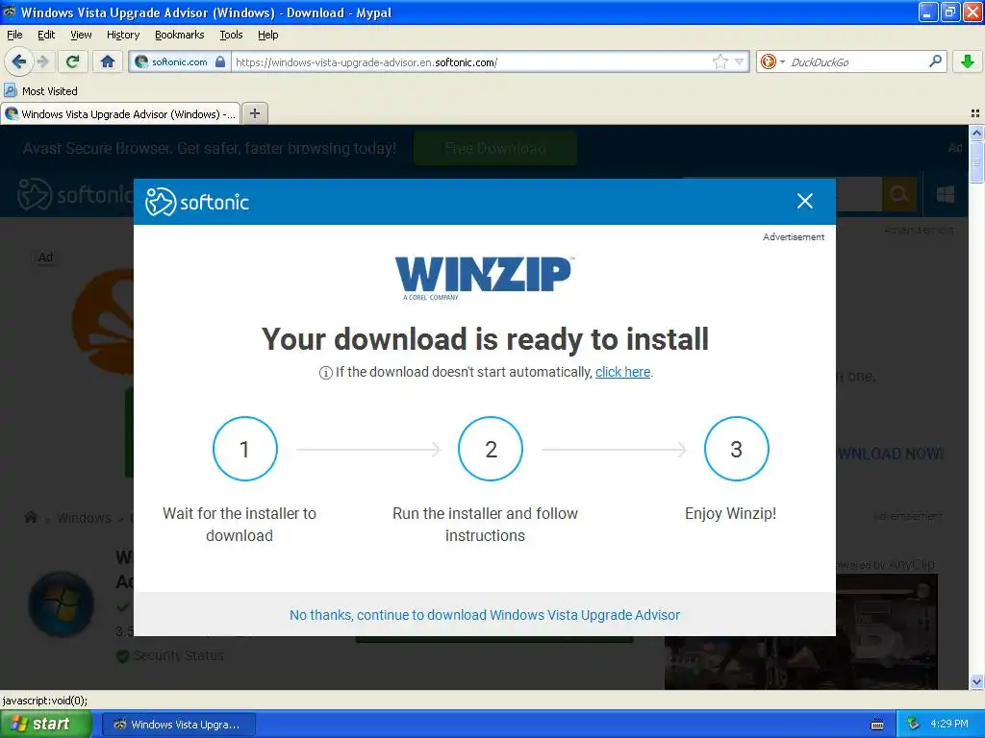Click the Windows Vista orb app icon
This screenshot has width=985, height=738.
tap(61, 603)
